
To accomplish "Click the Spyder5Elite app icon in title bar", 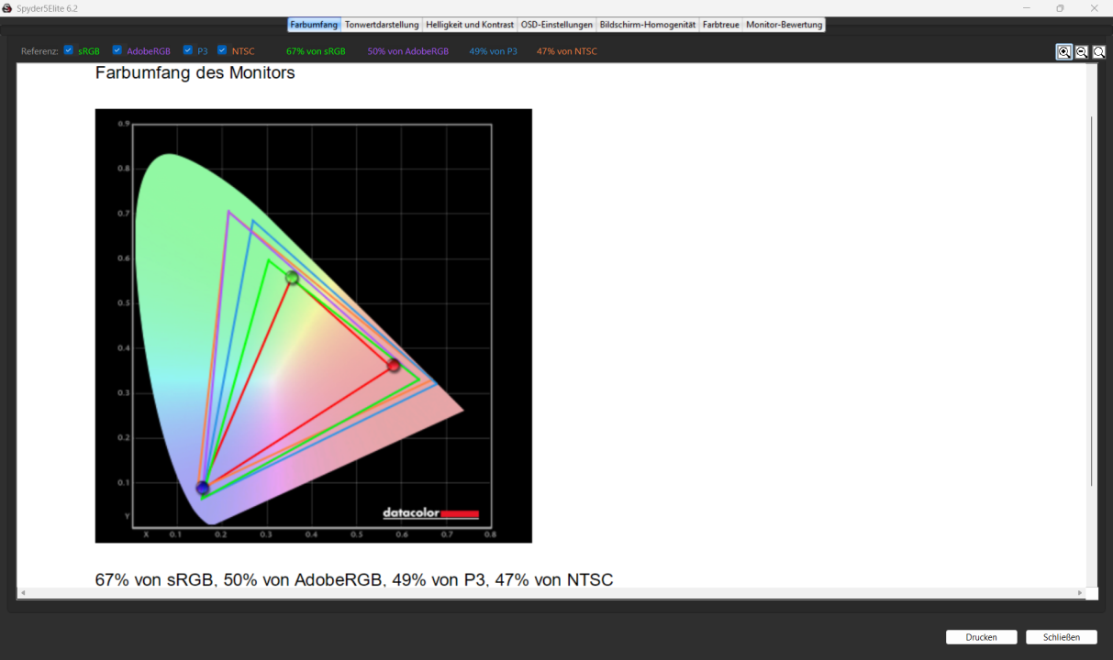I will (7, 8).
